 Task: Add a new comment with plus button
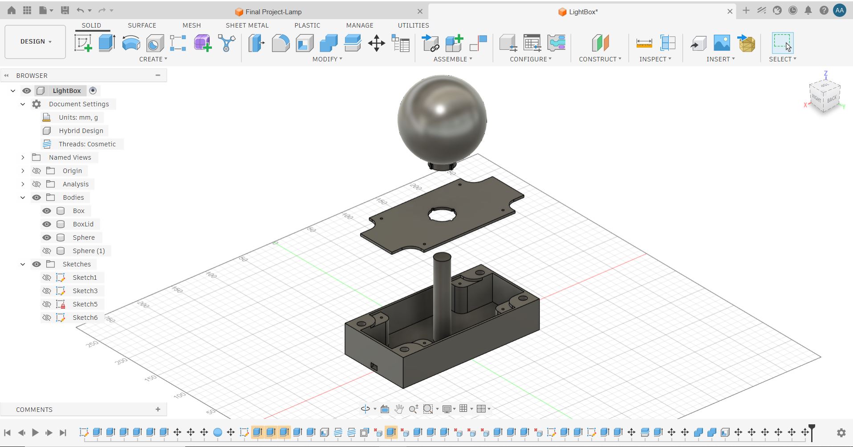click(x=158, y=409)
